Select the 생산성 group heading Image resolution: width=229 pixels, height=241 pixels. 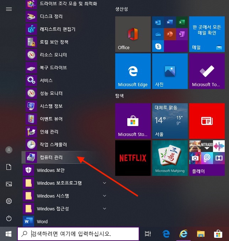122,9
